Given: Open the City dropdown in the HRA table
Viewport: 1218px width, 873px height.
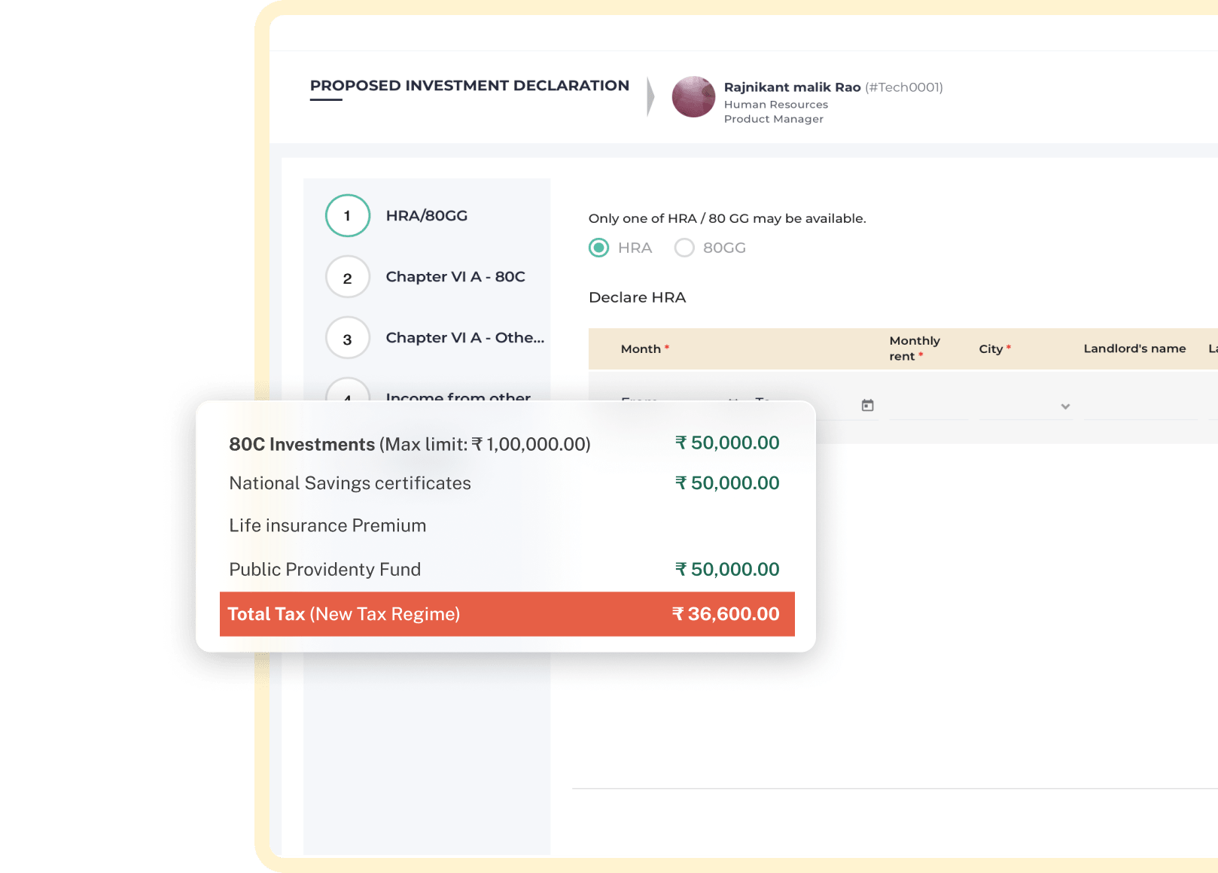Looking at the screenshot, I should [x=1064, y=406].
